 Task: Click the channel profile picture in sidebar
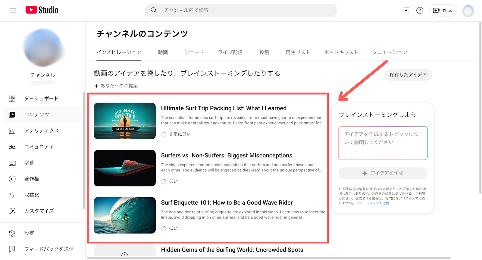point(43,48)
